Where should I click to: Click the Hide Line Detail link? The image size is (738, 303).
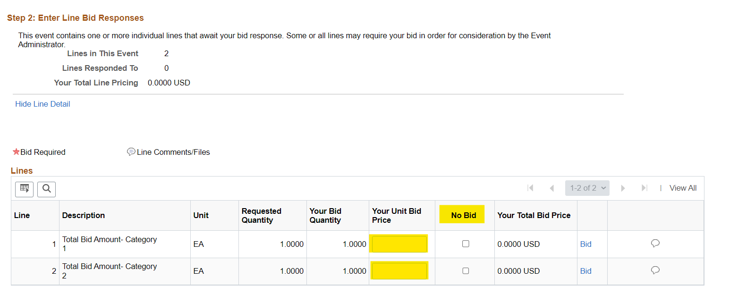coord(42,104)
